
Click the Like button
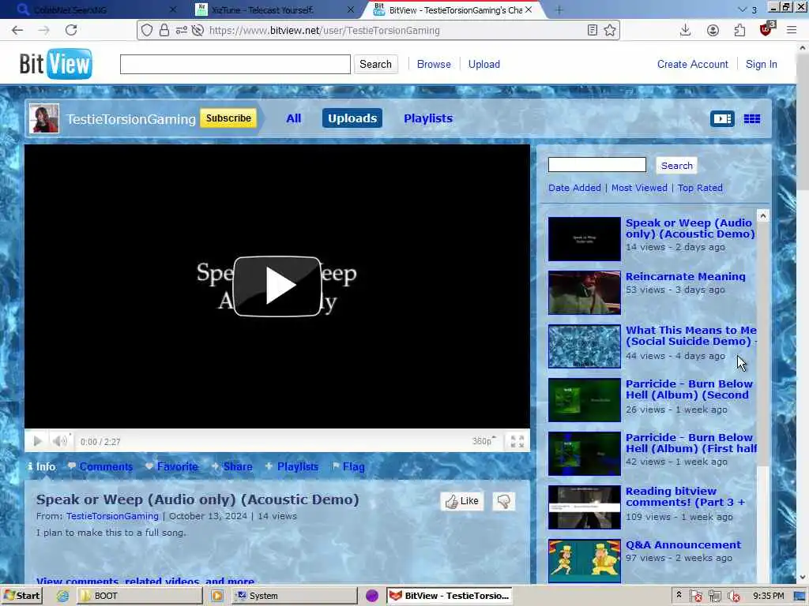click(461, 501)
